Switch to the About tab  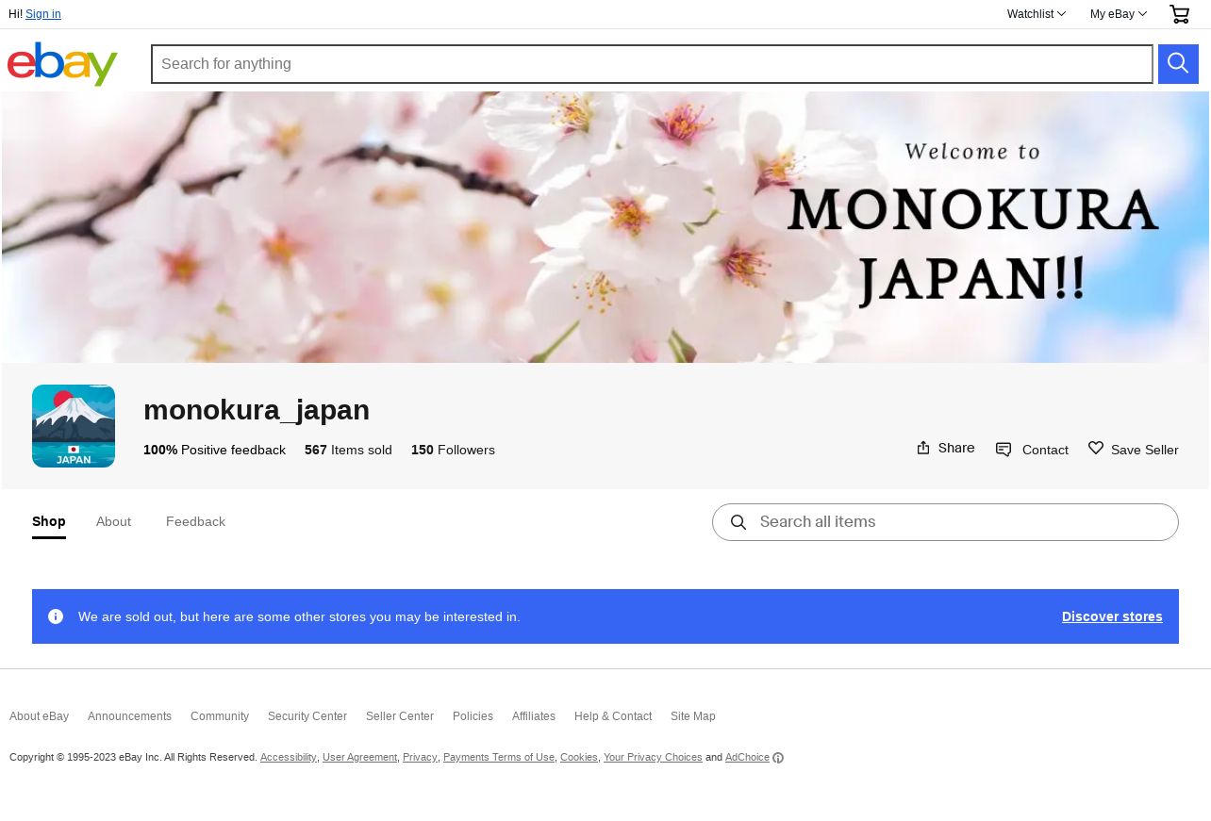(113, 521)
